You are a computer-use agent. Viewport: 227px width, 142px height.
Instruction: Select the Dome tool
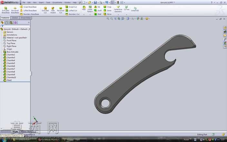tap(107, 10)
